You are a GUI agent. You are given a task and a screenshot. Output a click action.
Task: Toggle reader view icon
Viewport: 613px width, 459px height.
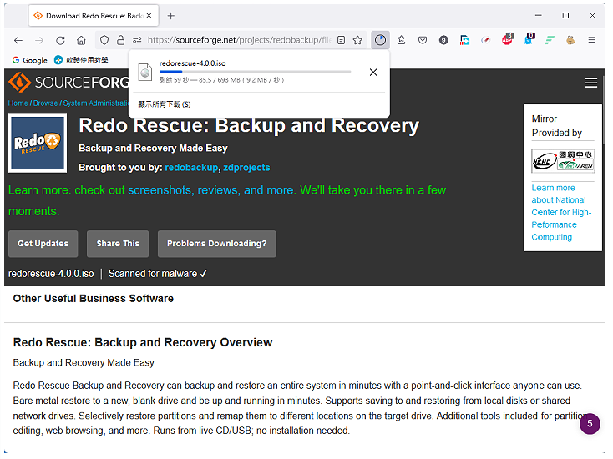click(x=341, y=40)
